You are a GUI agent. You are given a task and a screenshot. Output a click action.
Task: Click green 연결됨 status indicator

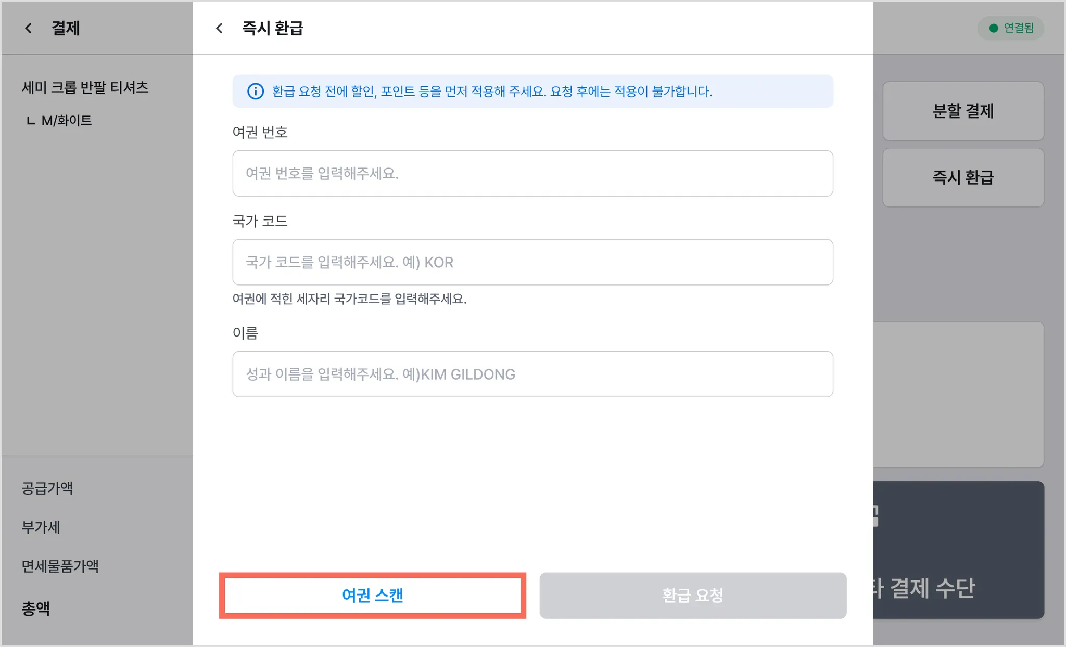tap(1011, 28)
